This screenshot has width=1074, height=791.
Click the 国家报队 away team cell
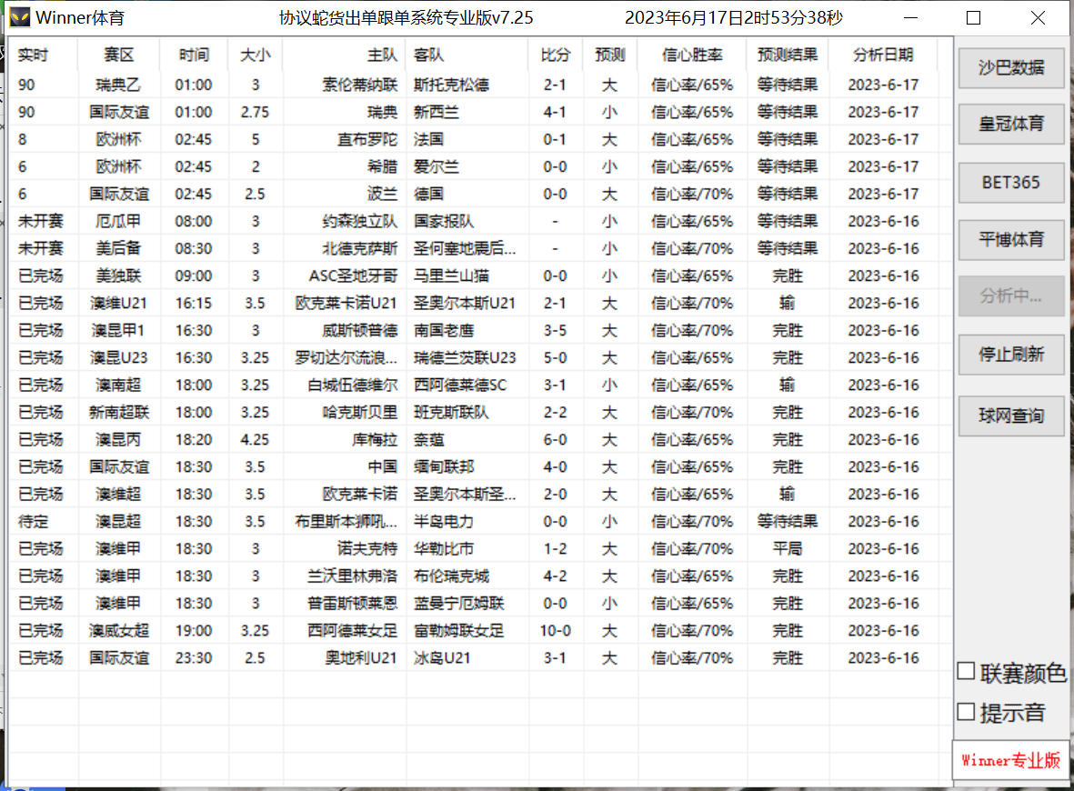coord(443,221)
